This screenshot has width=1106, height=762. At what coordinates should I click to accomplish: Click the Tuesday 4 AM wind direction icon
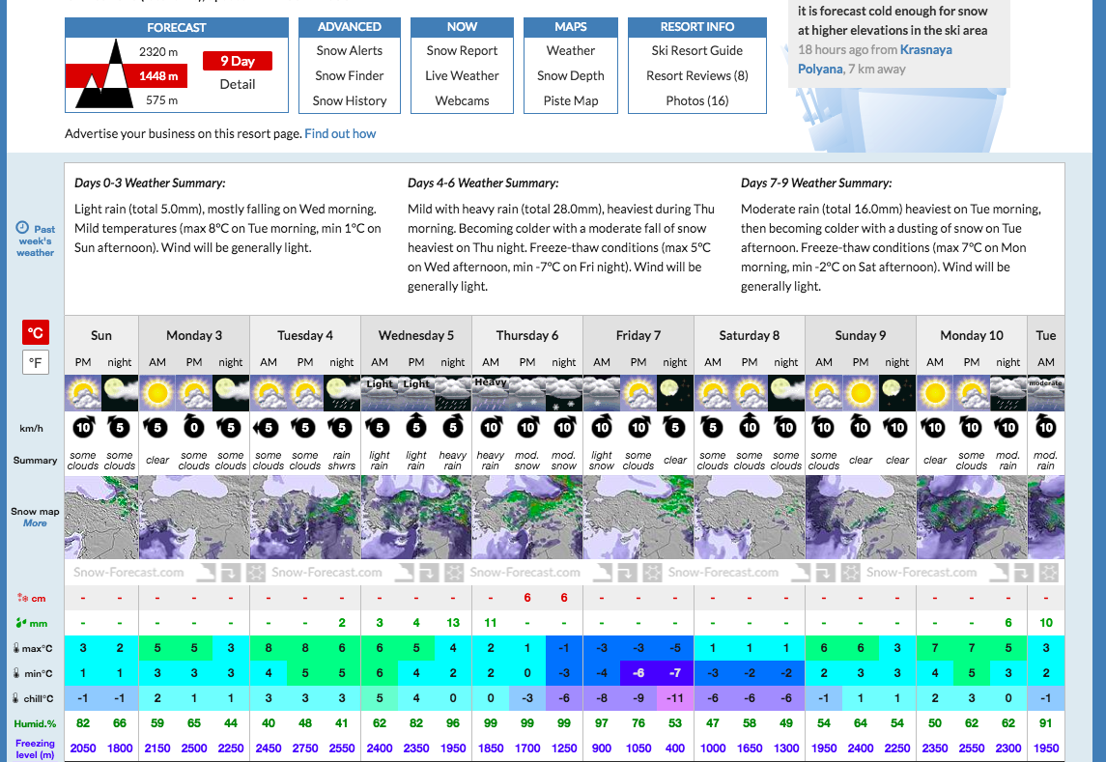268,427
